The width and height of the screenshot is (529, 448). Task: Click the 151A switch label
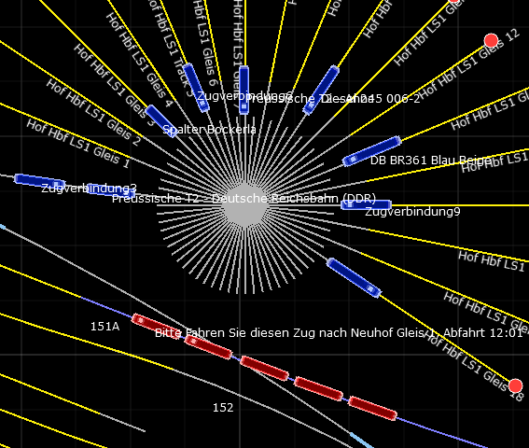point(104,327)
